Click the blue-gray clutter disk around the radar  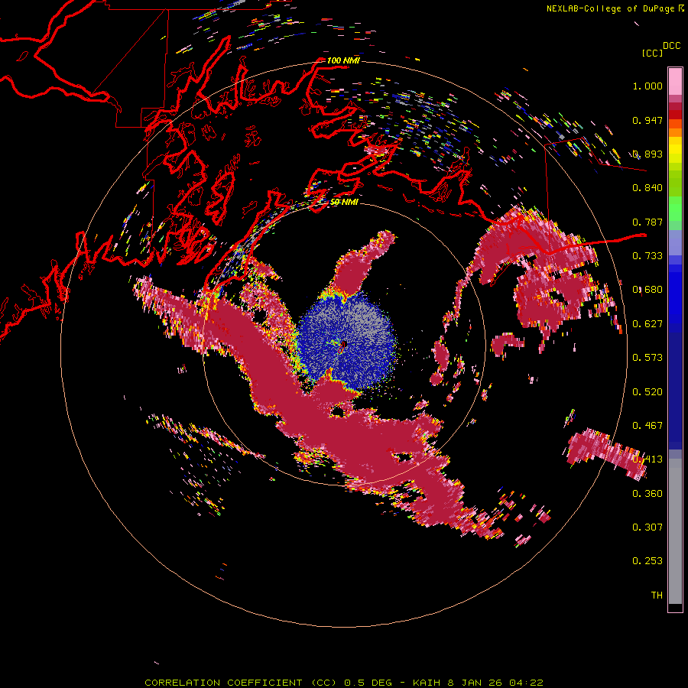click(346, 340)
